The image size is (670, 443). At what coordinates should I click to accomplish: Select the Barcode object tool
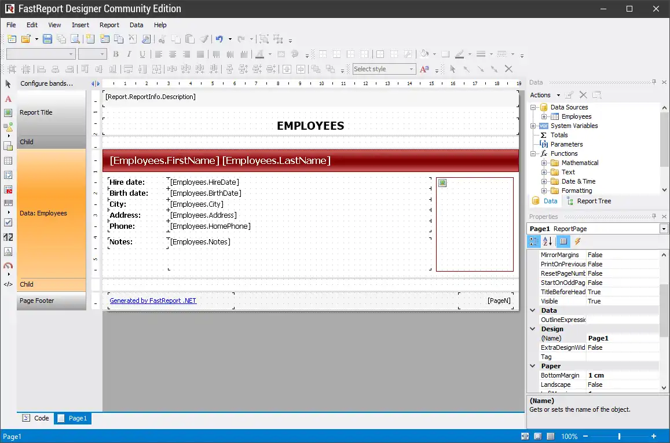(8, 203)
